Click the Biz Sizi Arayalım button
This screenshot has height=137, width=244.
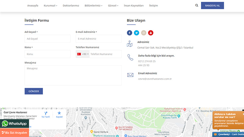tap(14, 133)
